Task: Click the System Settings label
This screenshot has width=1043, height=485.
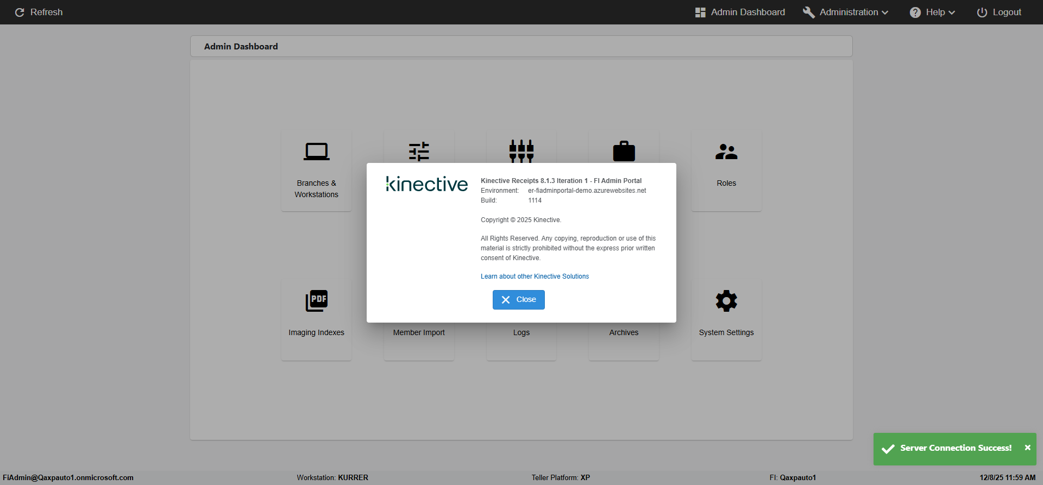Action: tap(726, 332)
